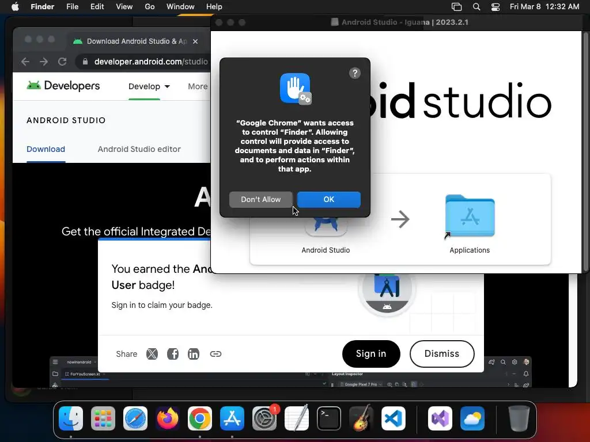
Task: Click the Android Studio badge image
Action: [x=387, y=293]
